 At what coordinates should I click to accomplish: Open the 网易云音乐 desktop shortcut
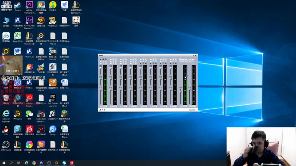(x=29, y=130)
